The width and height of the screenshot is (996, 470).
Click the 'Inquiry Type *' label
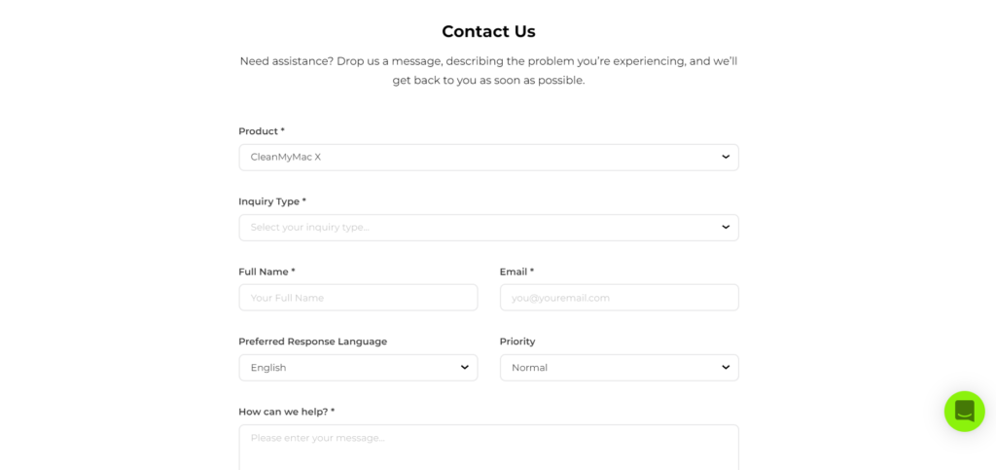pos(272,201)
